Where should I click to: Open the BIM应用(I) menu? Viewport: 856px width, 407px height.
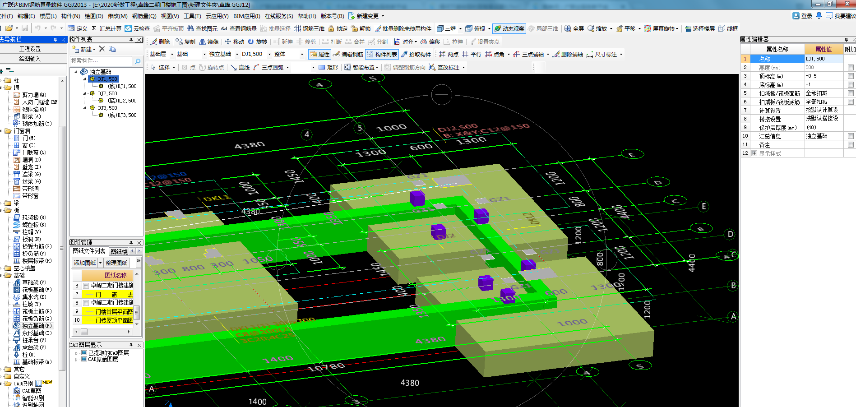pos(246,16)
